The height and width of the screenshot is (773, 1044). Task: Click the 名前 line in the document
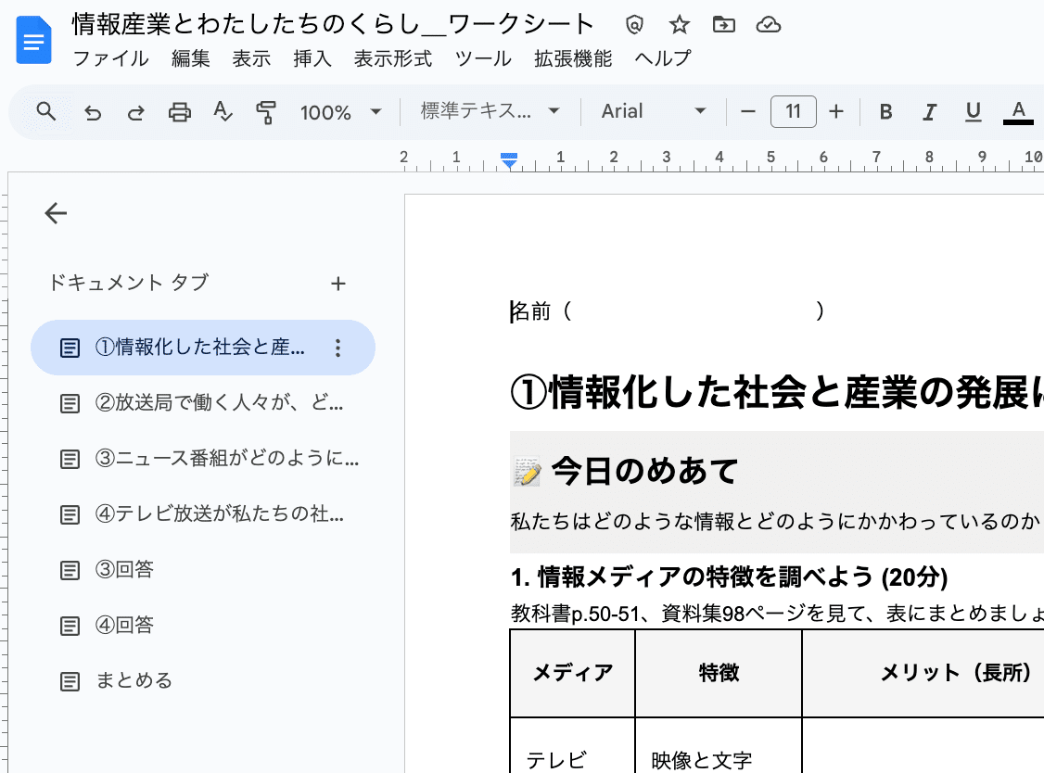667,310
